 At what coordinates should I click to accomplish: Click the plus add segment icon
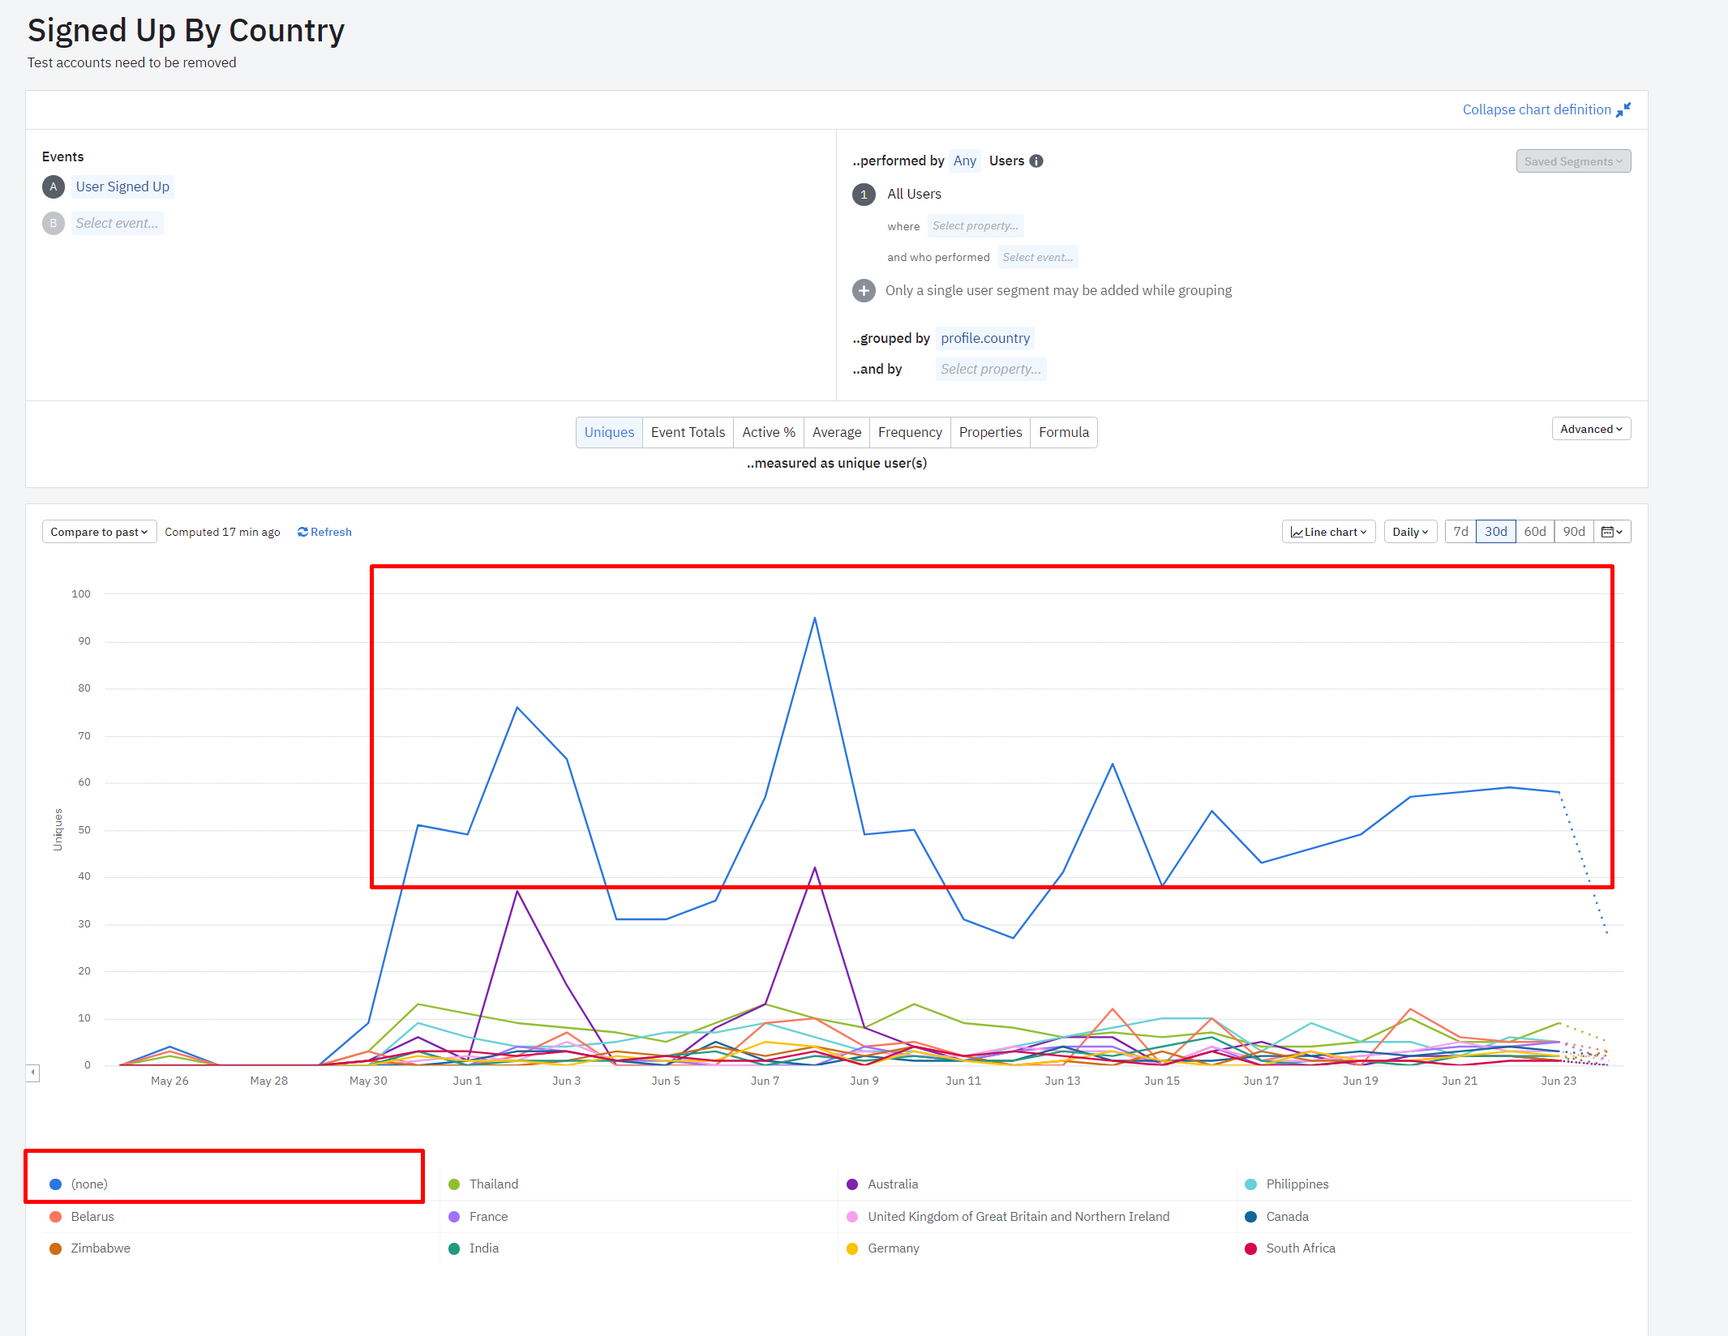tap(864, 290)
